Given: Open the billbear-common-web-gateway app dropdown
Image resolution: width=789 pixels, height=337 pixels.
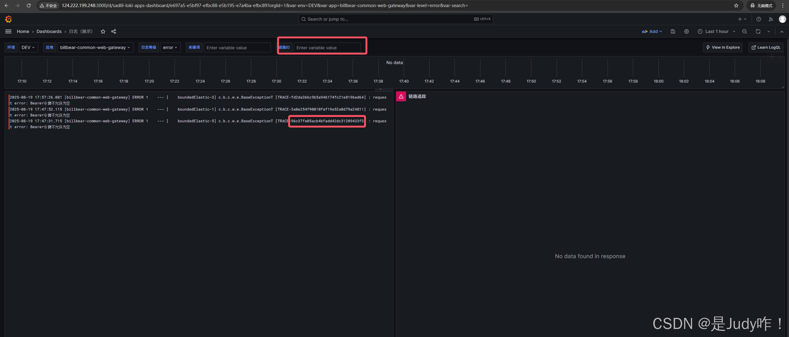Looking at the screenshot, I should pyautogui.click(x=95, y=47).
